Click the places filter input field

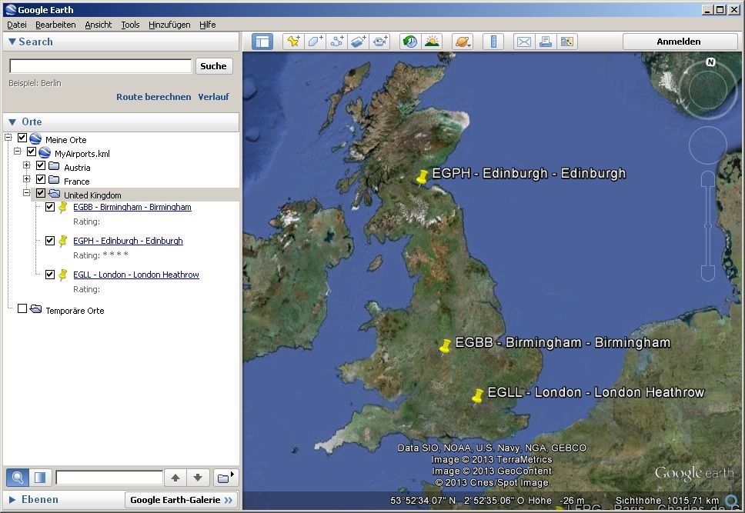109,478
